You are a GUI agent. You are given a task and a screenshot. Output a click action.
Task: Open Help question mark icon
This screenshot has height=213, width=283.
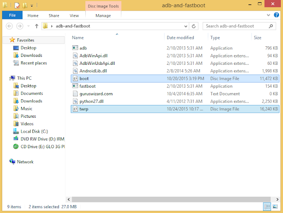click(x=276, y=15)
